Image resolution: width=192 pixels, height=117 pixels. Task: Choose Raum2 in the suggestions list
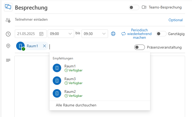pos(70,93)
